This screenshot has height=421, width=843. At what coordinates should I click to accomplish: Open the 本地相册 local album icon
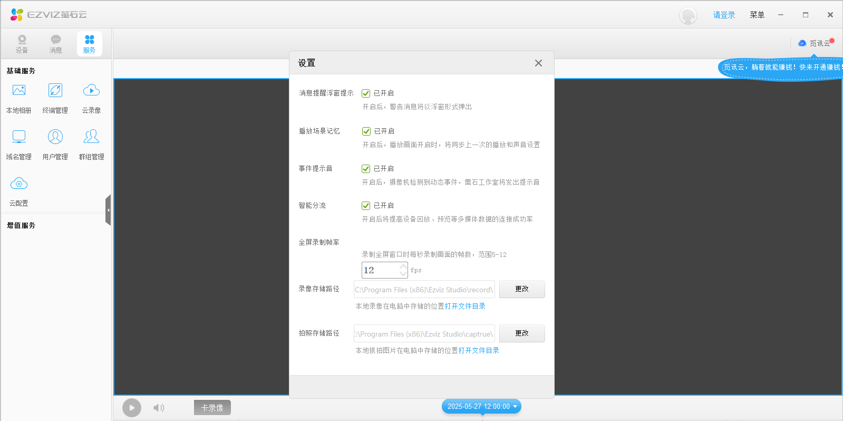(x=19, y=91)
